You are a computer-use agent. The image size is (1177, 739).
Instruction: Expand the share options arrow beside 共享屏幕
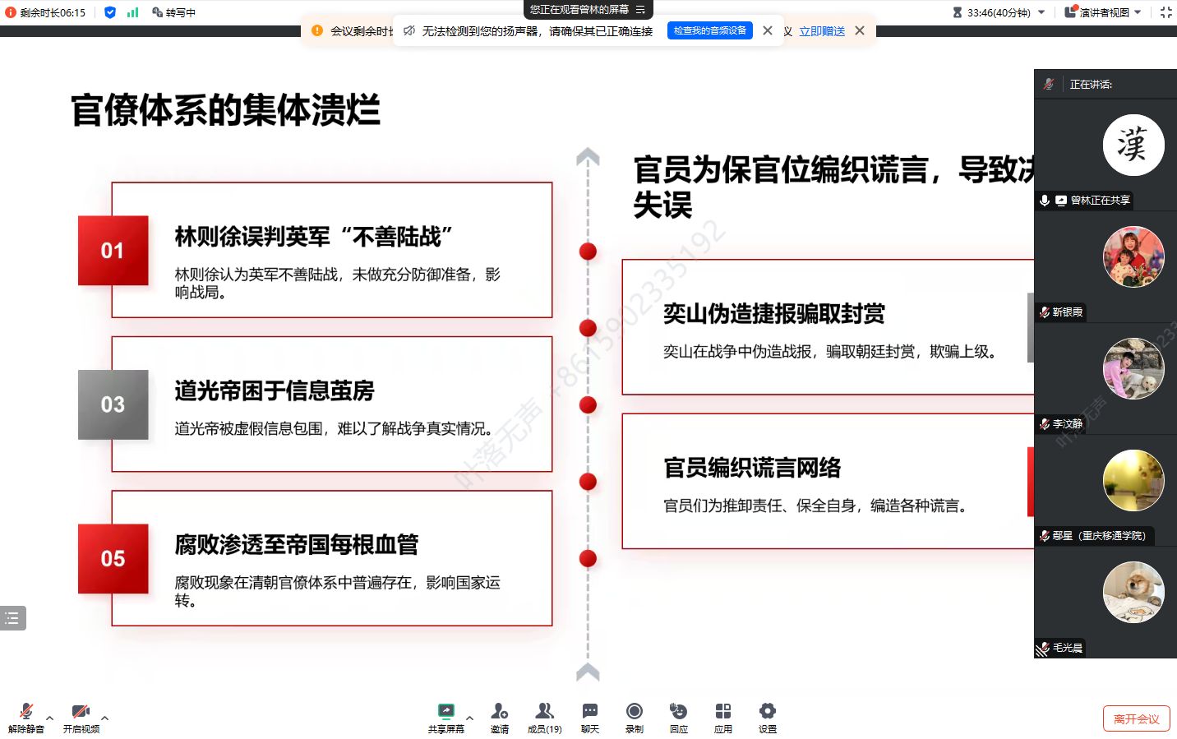470,718
